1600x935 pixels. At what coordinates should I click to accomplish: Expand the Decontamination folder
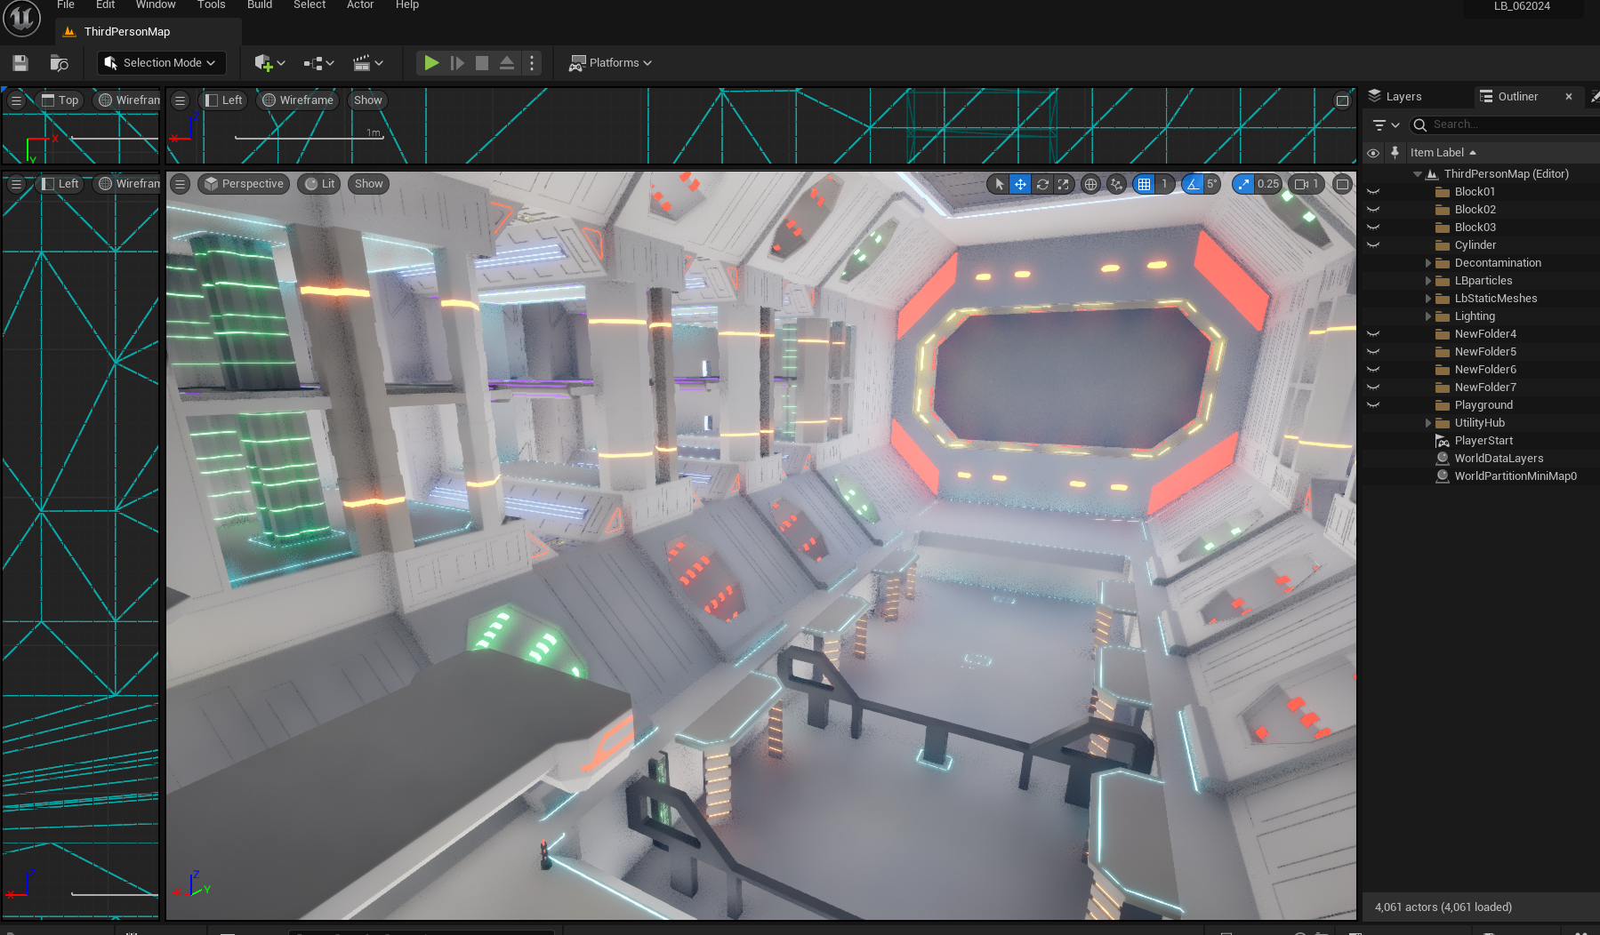coord(1428,263)
